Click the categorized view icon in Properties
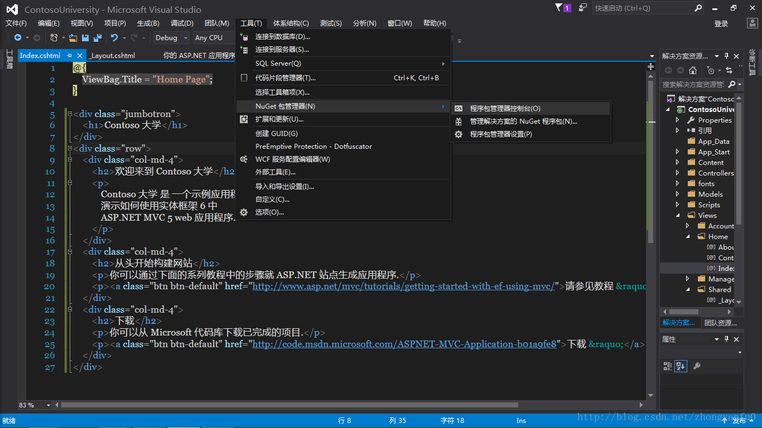 coord(667,366)
